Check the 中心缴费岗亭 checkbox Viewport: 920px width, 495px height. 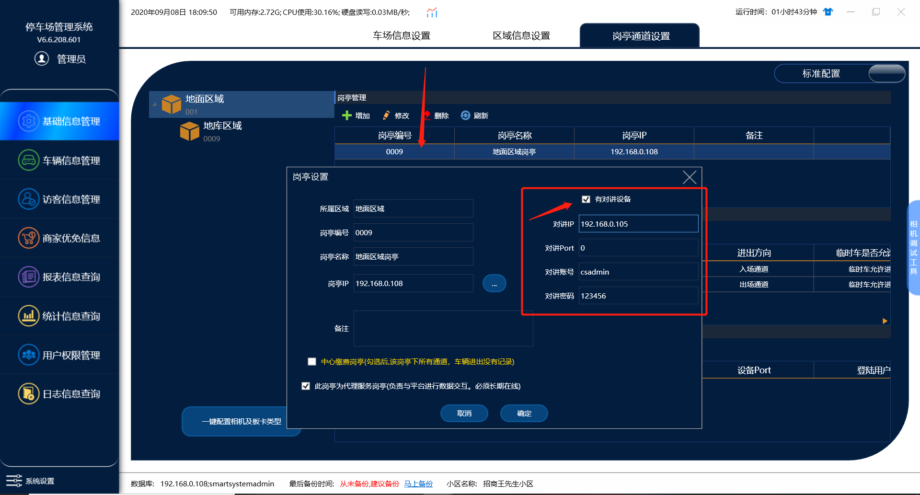tap(312, 362)
